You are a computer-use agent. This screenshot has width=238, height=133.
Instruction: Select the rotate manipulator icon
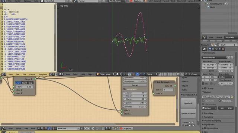pos(141,74)
